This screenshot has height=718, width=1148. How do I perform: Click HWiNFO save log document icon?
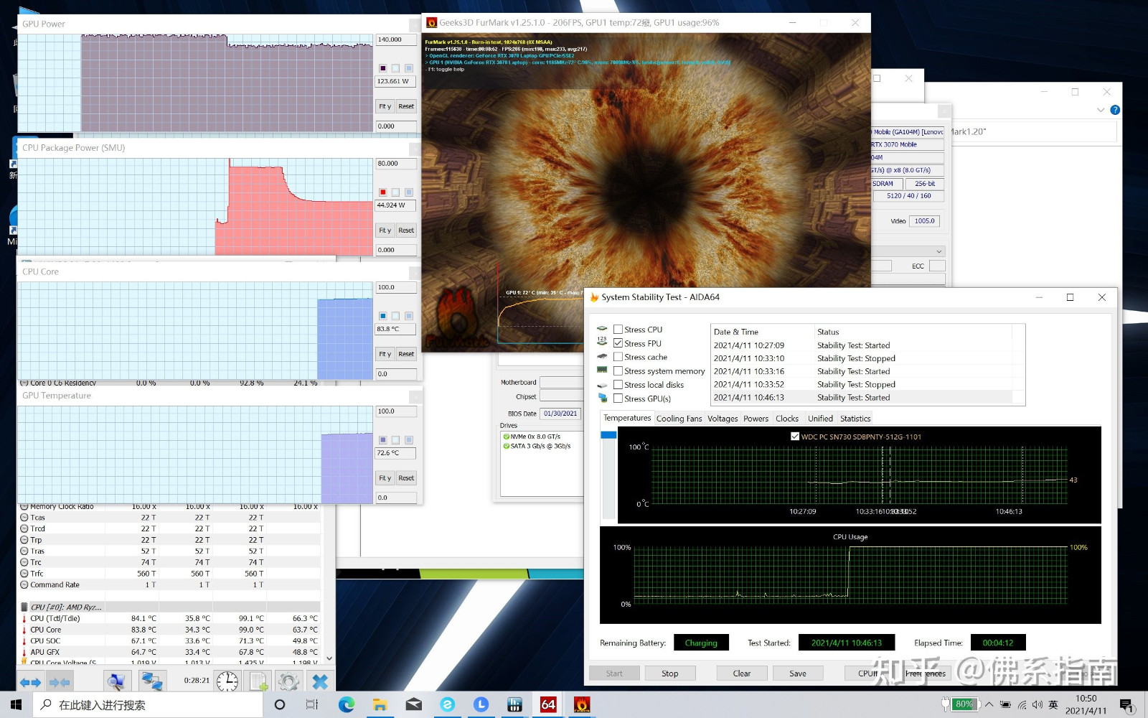tap(259, 681)
